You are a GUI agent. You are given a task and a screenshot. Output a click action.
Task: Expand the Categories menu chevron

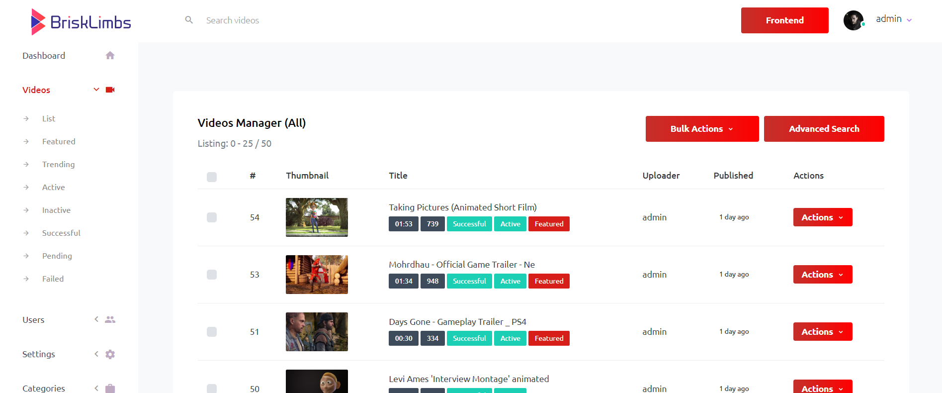96,388
